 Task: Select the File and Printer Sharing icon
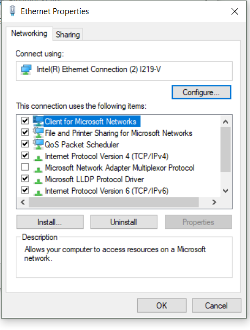click(38, 133)
